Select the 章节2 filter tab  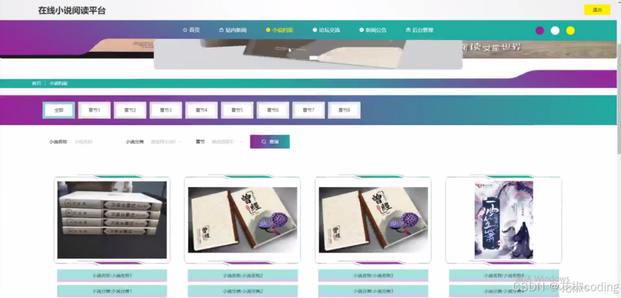click(130, 111)
